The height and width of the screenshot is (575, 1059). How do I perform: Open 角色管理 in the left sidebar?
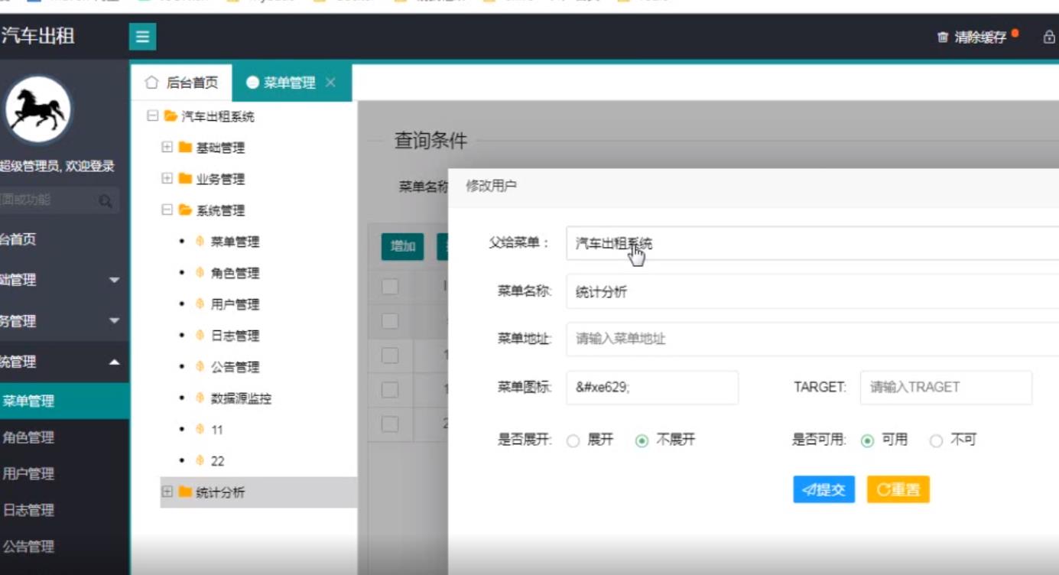64,438
